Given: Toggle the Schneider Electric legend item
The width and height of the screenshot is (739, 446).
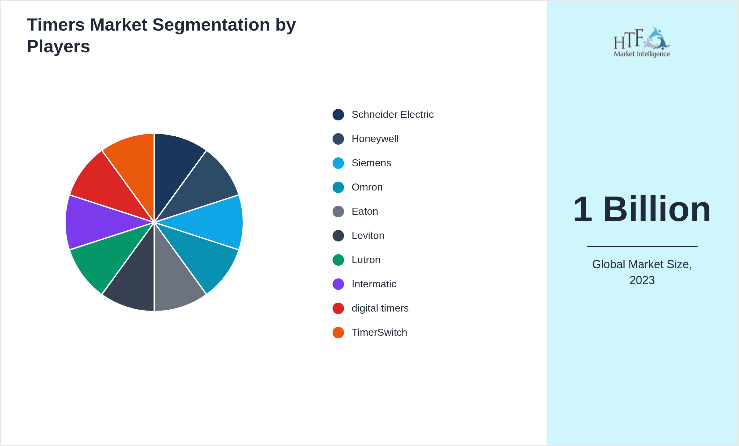Looking at the screenshot, I should pos(383,115).
